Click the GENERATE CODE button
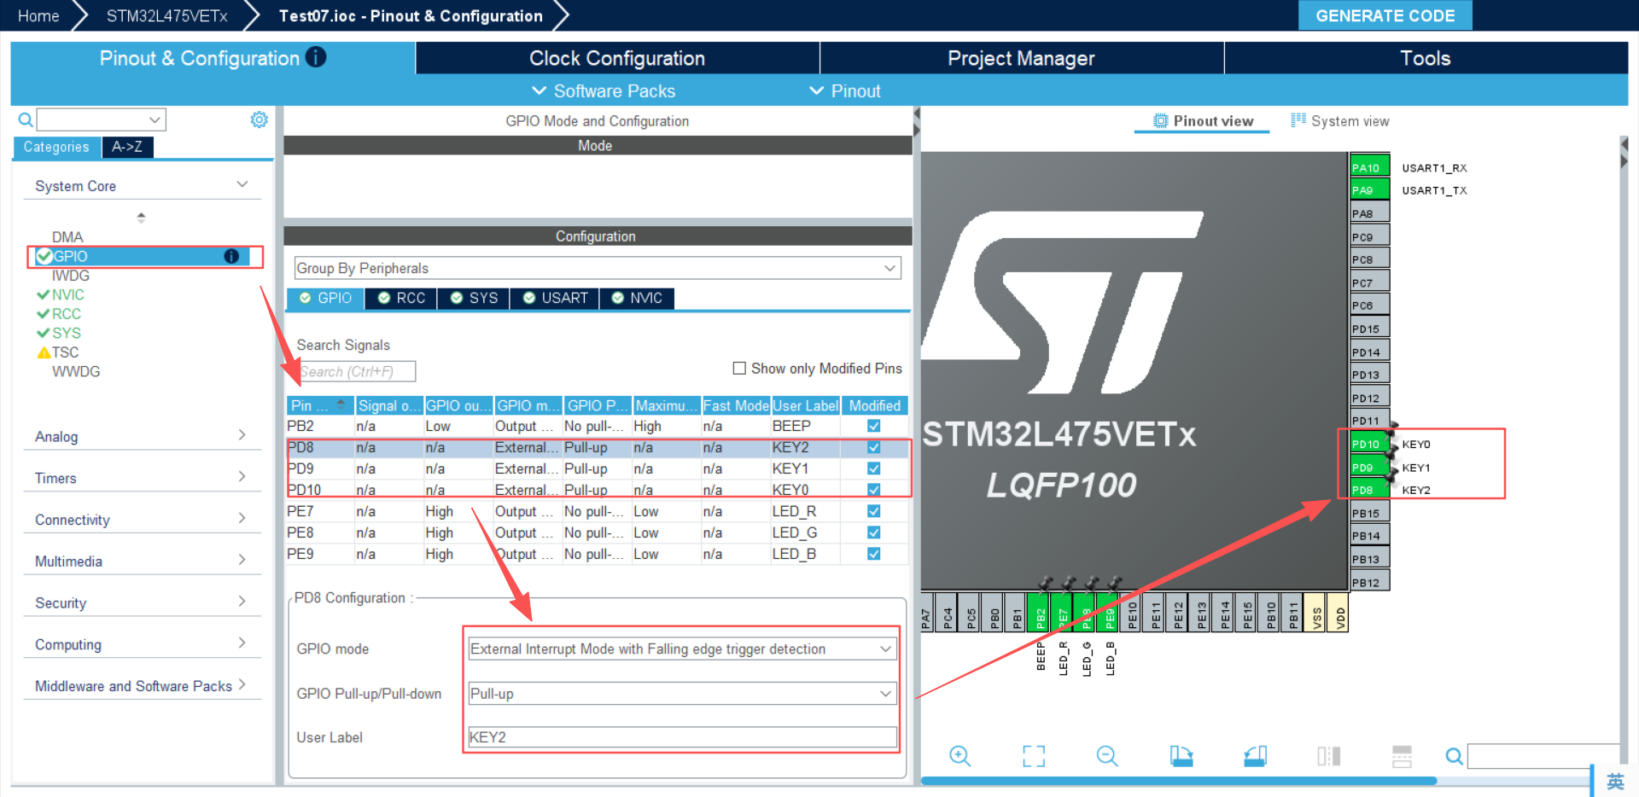This screenshot has height=797, width=1639. 1385,15
